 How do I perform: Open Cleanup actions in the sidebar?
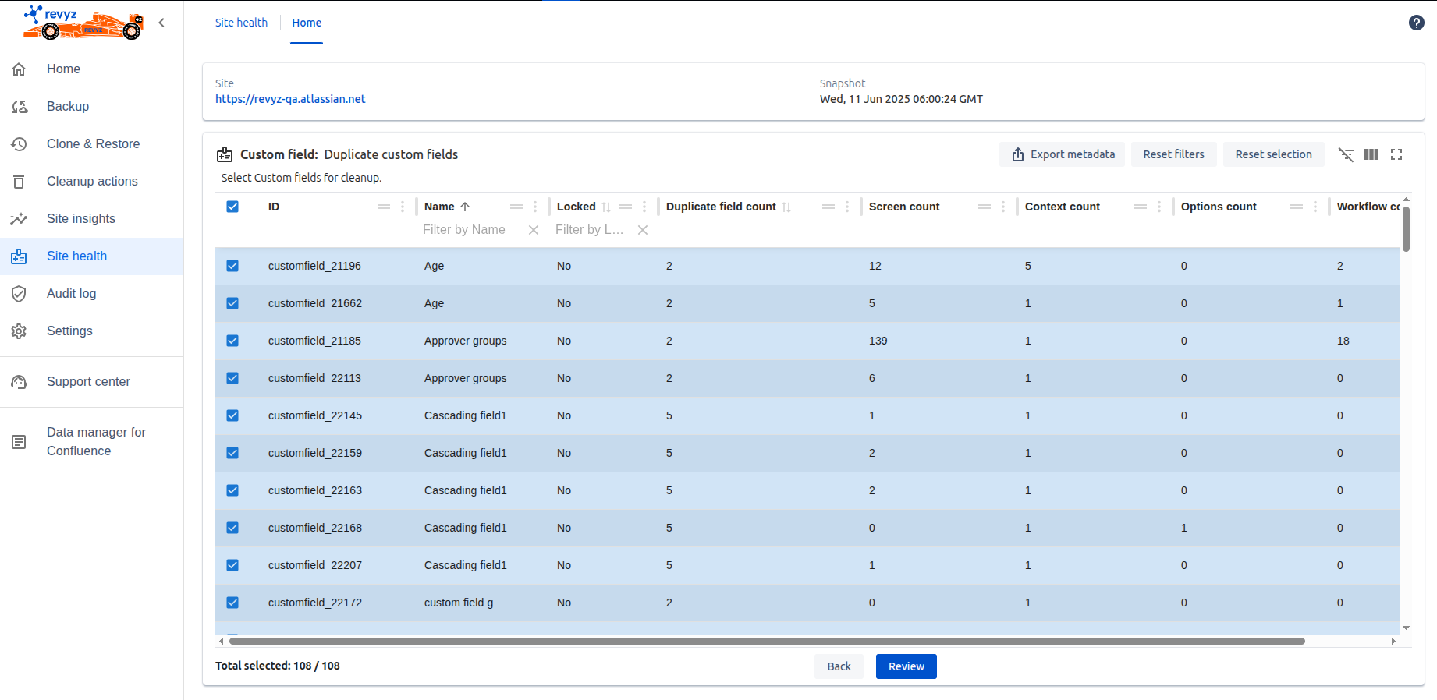92,182
